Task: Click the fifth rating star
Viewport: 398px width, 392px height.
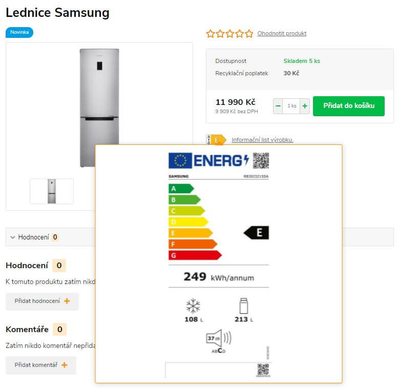Action: pos(249,33)
